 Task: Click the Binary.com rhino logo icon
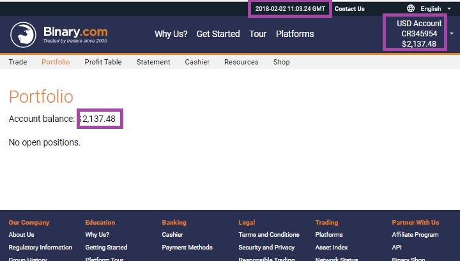(x=23, y=34)
